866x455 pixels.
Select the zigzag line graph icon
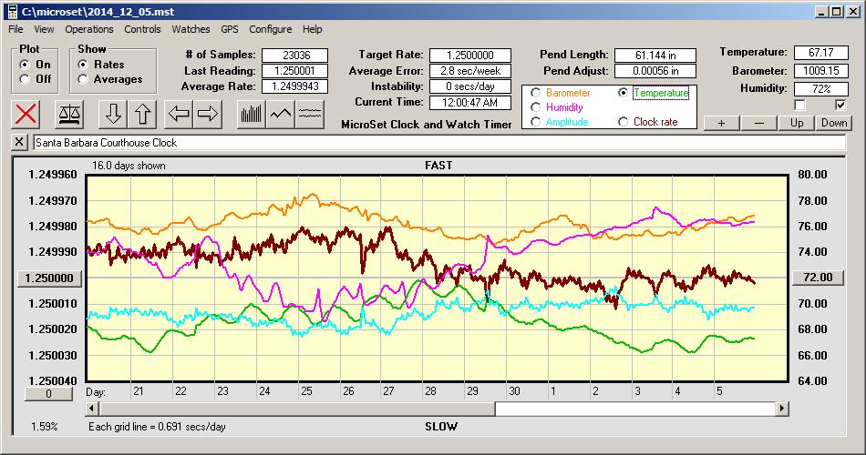(x=281, y=114)
